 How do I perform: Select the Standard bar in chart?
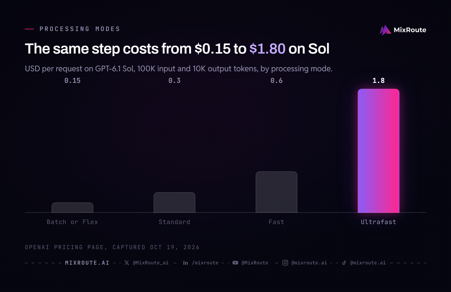pos(174,202)
